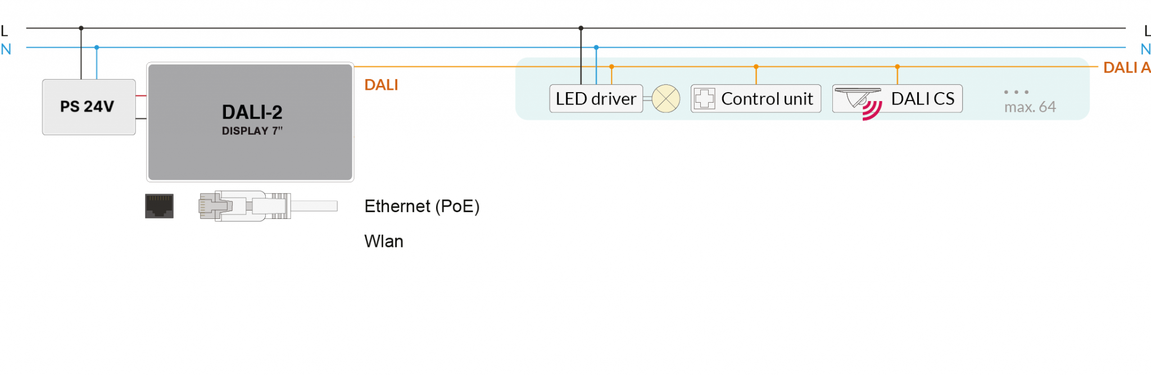Click the max. 64 device count text
This screenshot has width=1151, height=375.
pyautogui.click(x=1030, y=107)
